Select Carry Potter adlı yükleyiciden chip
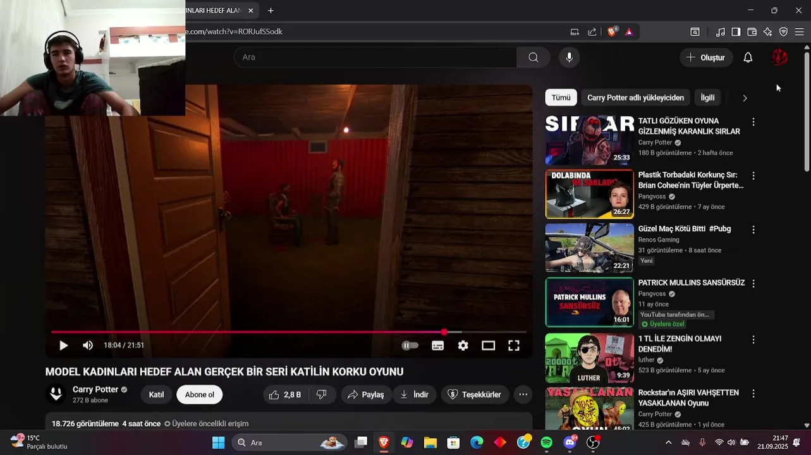The height and width of the screenshot is (455, 811). tap(635, 97)
